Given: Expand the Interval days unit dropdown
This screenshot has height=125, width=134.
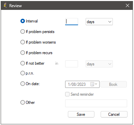Looking at the screenshot, I should 99,21.
